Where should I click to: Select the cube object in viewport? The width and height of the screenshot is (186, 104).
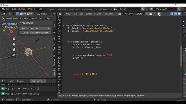(x=28, y=52)
